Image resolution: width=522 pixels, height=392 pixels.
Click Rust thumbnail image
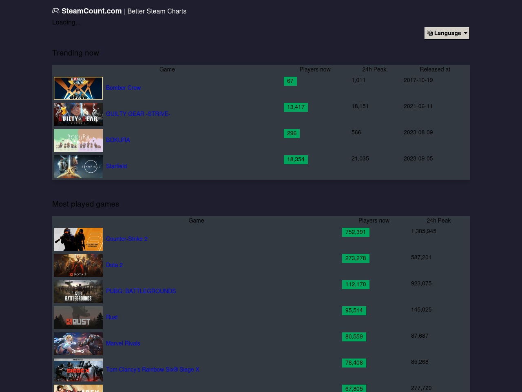[x=78, y=318]
